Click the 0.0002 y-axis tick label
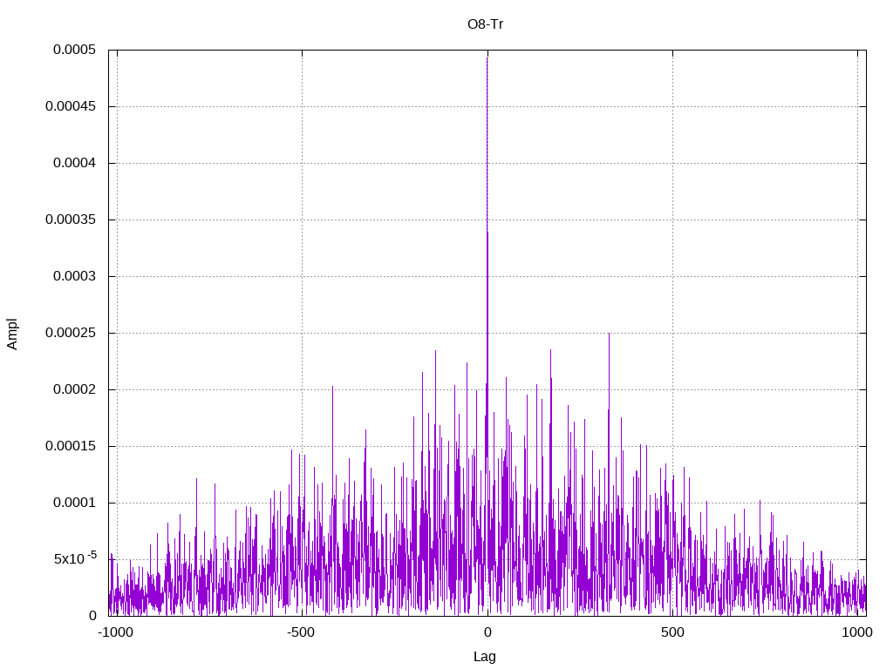Image resolution: width=893 pixels, height=669 pixels. tap(75, 389)
